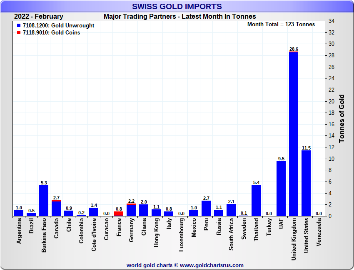Click the Tonnes of Gold axis title
The image size is (354, 270).
click(x=342, y=119)
